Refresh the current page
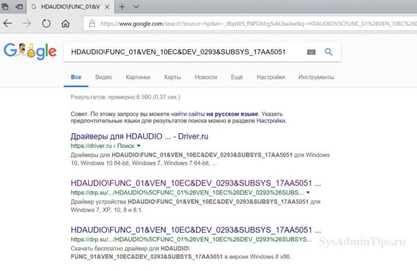Viewport: 417px width, 271px height. (46, 23)
